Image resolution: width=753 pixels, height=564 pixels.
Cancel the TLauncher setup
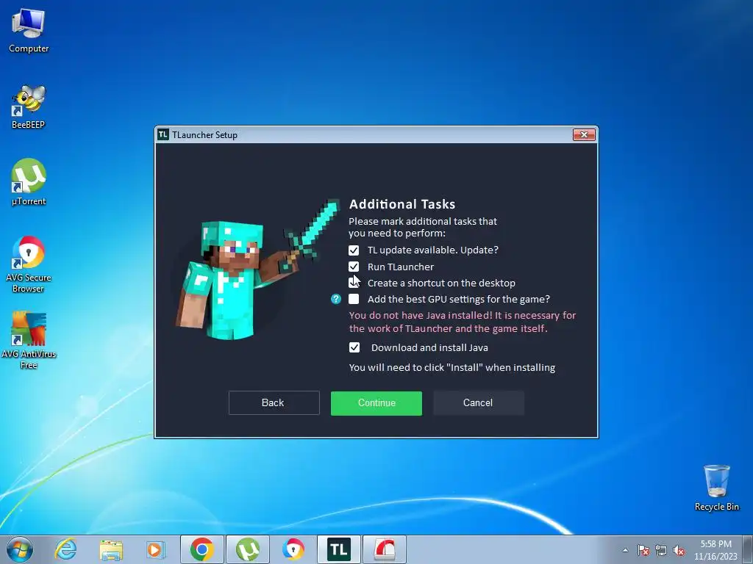478,403
